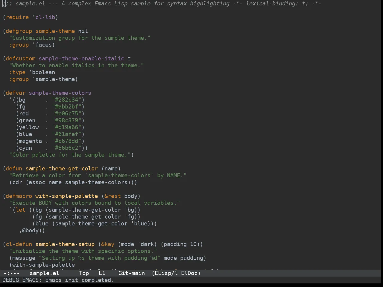This screenshot has height=287, width=383.
Task: Click on the 'let' keyword in the macro
Action: [x=21, y=210]
